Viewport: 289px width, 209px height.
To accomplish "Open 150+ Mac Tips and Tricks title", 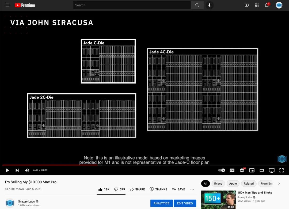I will pos(254,193).
